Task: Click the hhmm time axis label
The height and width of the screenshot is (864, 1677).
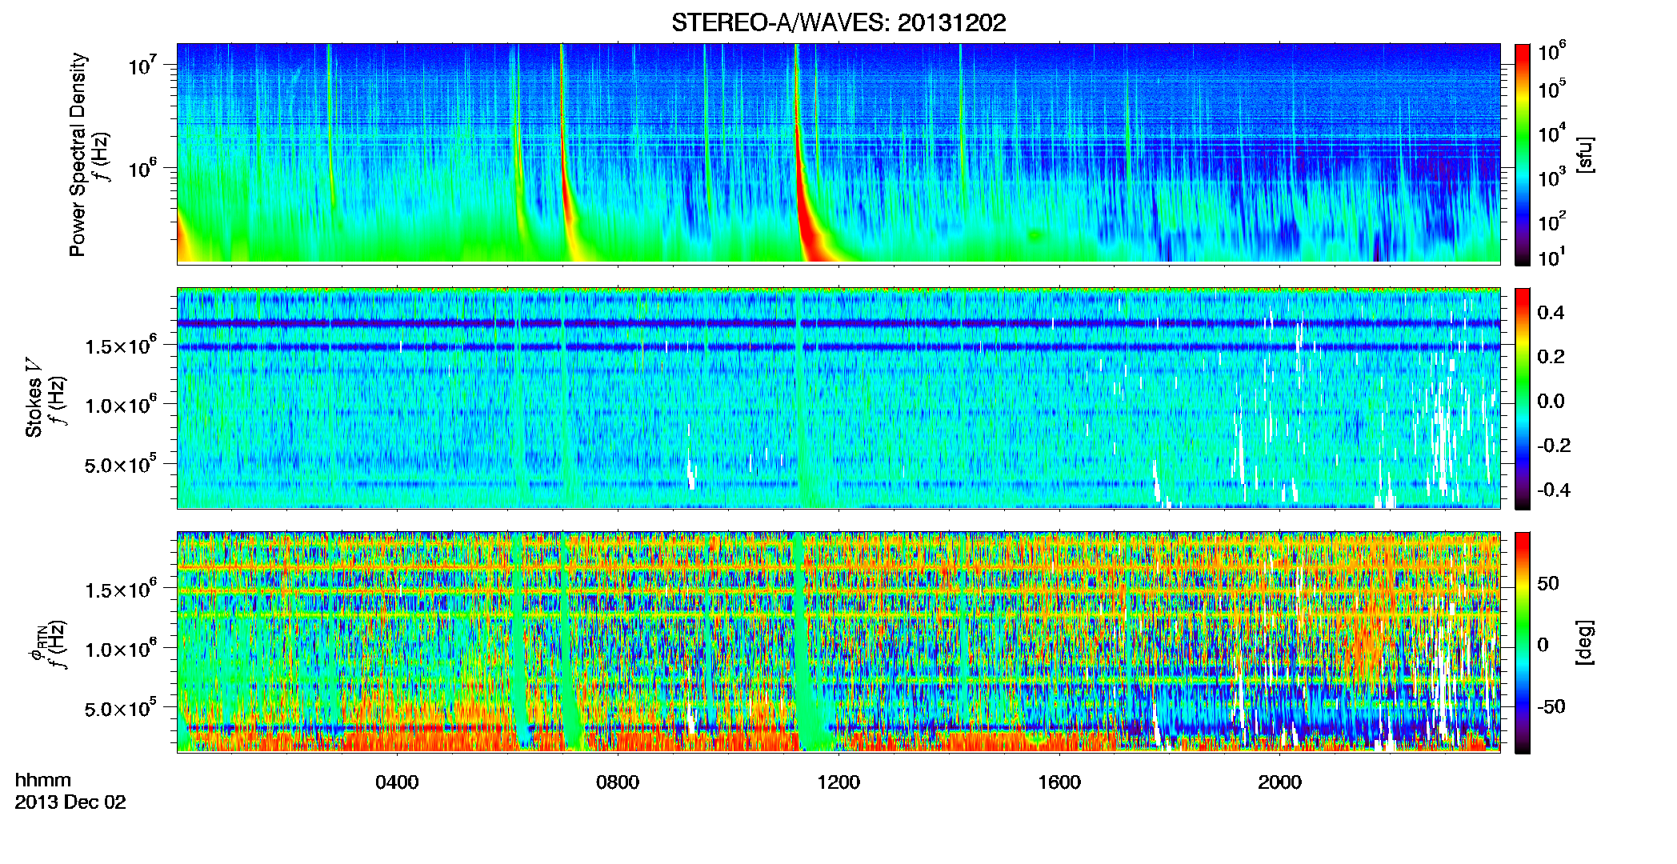Action: click(x=43, y=780)
